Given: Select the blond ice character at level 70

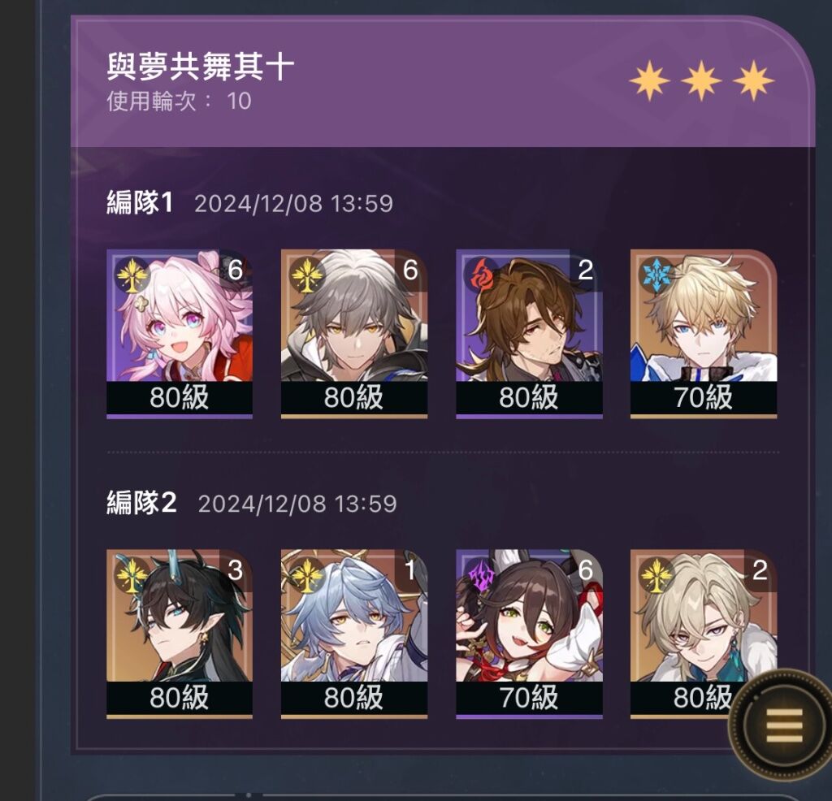Looking at the screenshot, I should [x=704, y=334].
